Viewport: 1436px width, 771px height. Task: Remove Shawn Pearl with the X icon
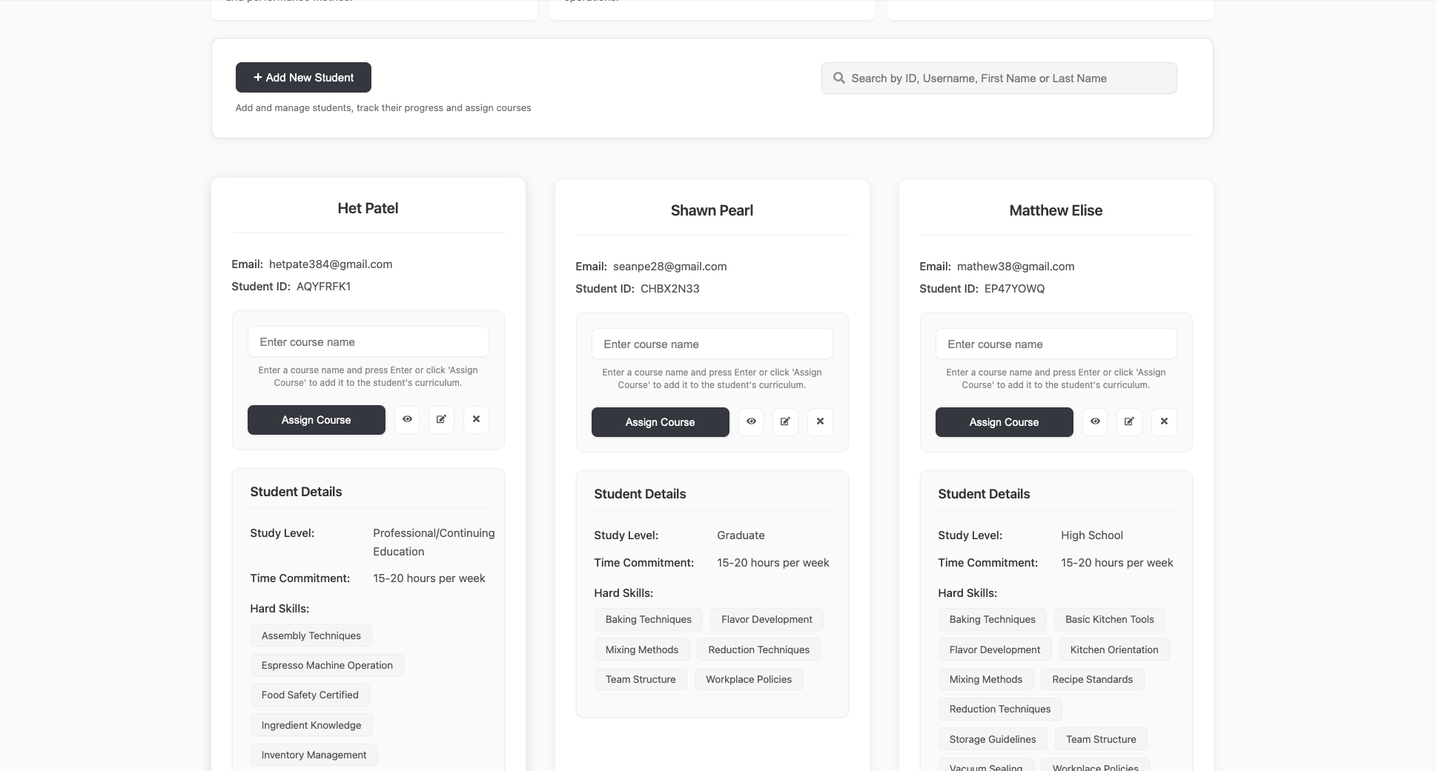tap(820, 421)
